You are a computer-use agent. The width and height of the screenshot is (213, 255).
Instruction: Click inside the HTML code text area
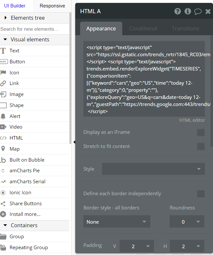coord(144,79)
